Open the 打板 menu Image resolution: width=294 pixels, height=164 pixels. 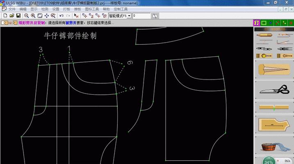[66, 9]
